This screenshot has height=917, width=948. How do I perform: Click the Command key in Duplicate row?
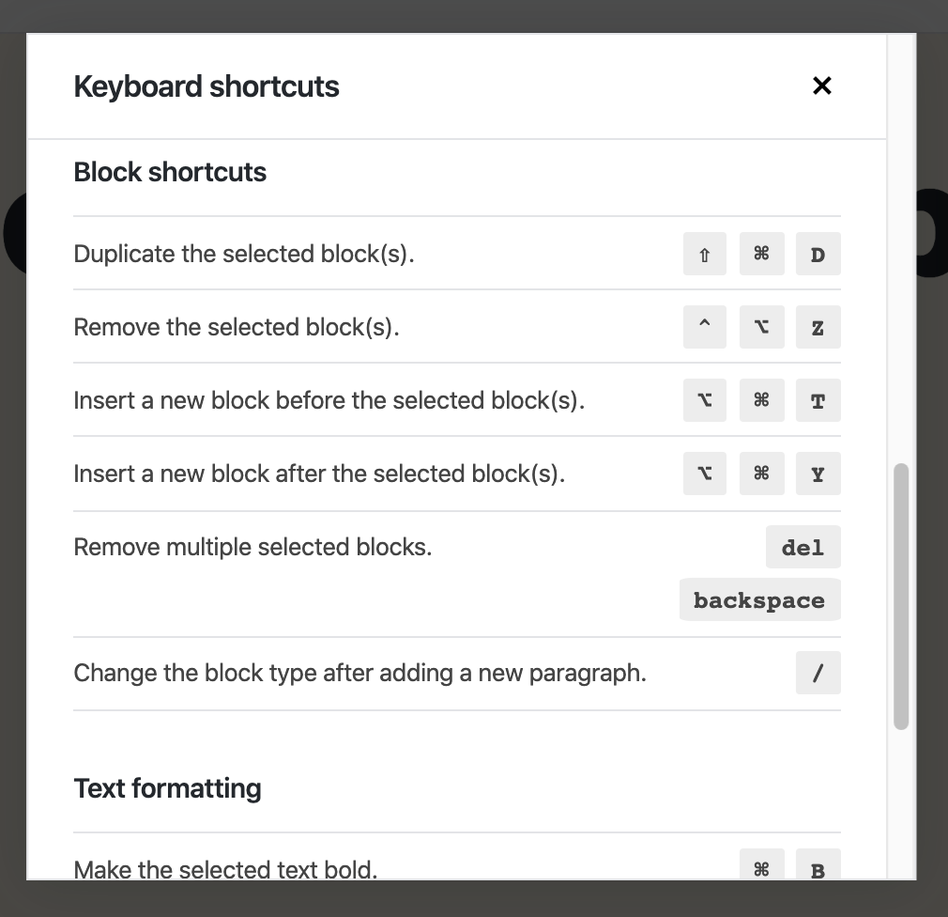coord(762,255)
